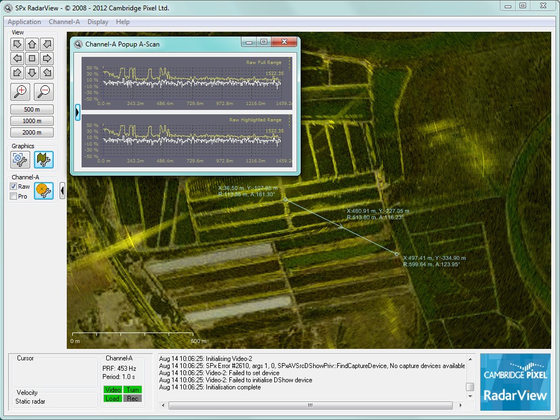Click the collapse arrow beside the Channel-A panel
Screen dimensions: 560x420
pyautogui.click(x=62, y=191)
